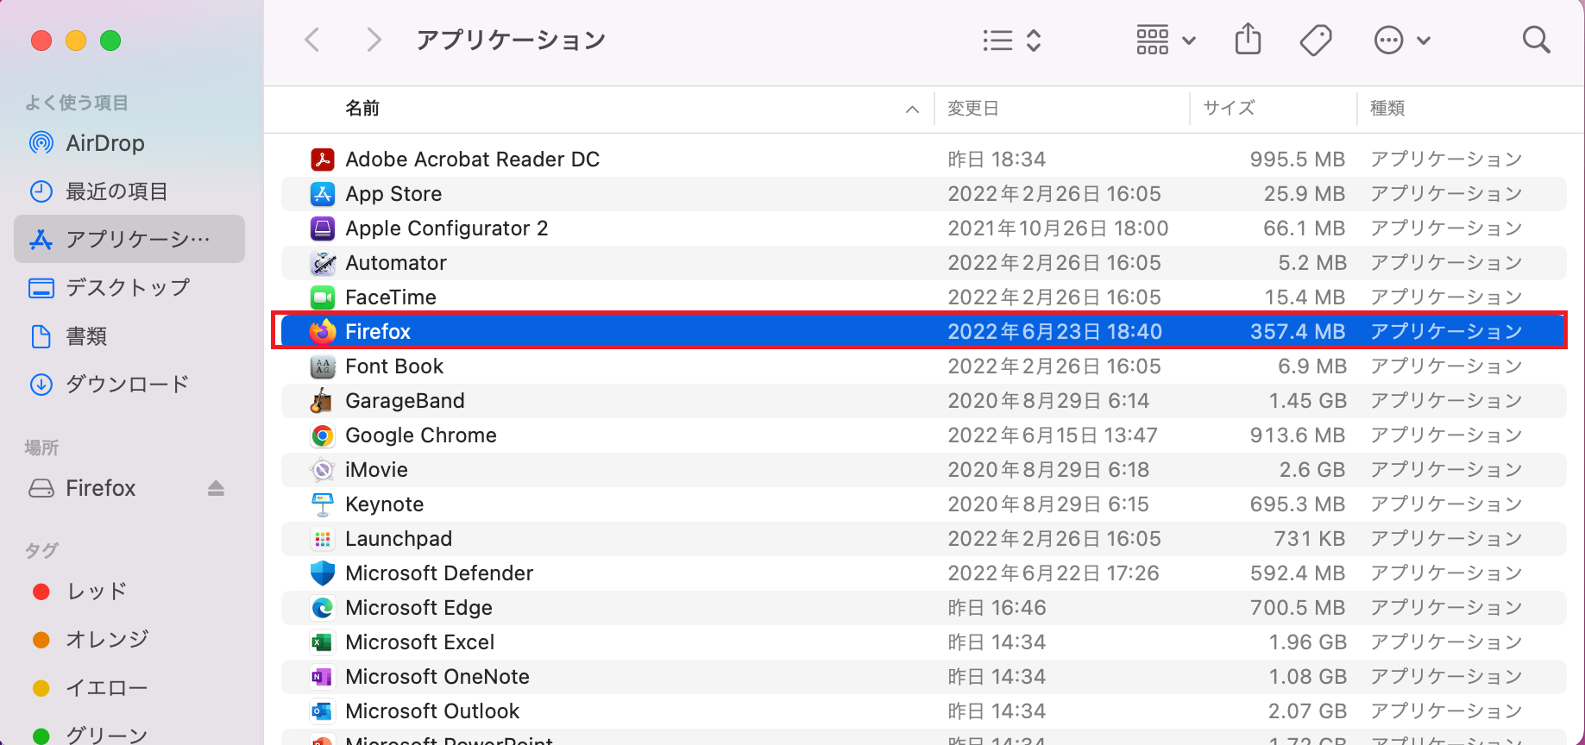Select the iMovie file name
This screenshot has width=1585, height=745.
pos(376,470)
